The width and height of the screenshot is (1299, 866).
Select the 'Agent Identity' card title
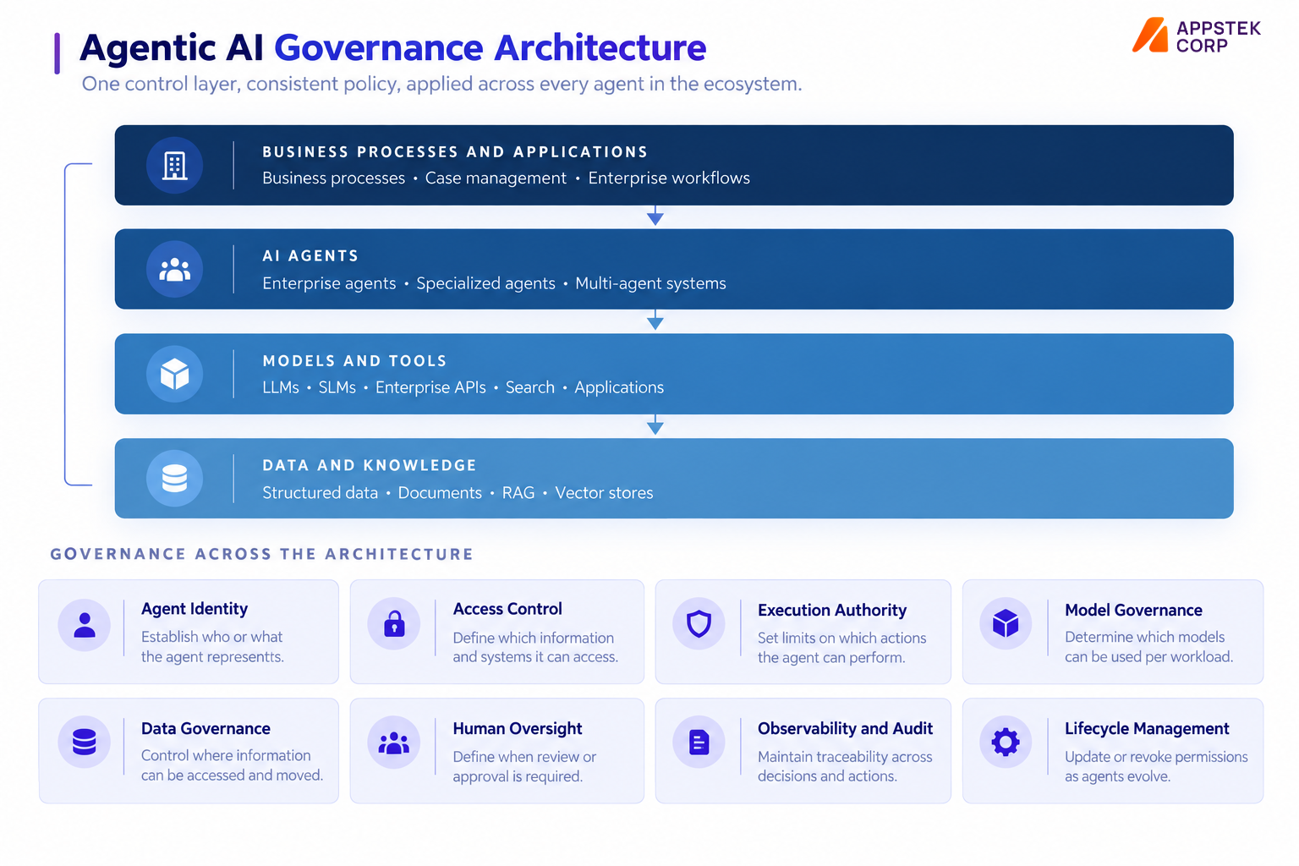[x=195, y=609]
